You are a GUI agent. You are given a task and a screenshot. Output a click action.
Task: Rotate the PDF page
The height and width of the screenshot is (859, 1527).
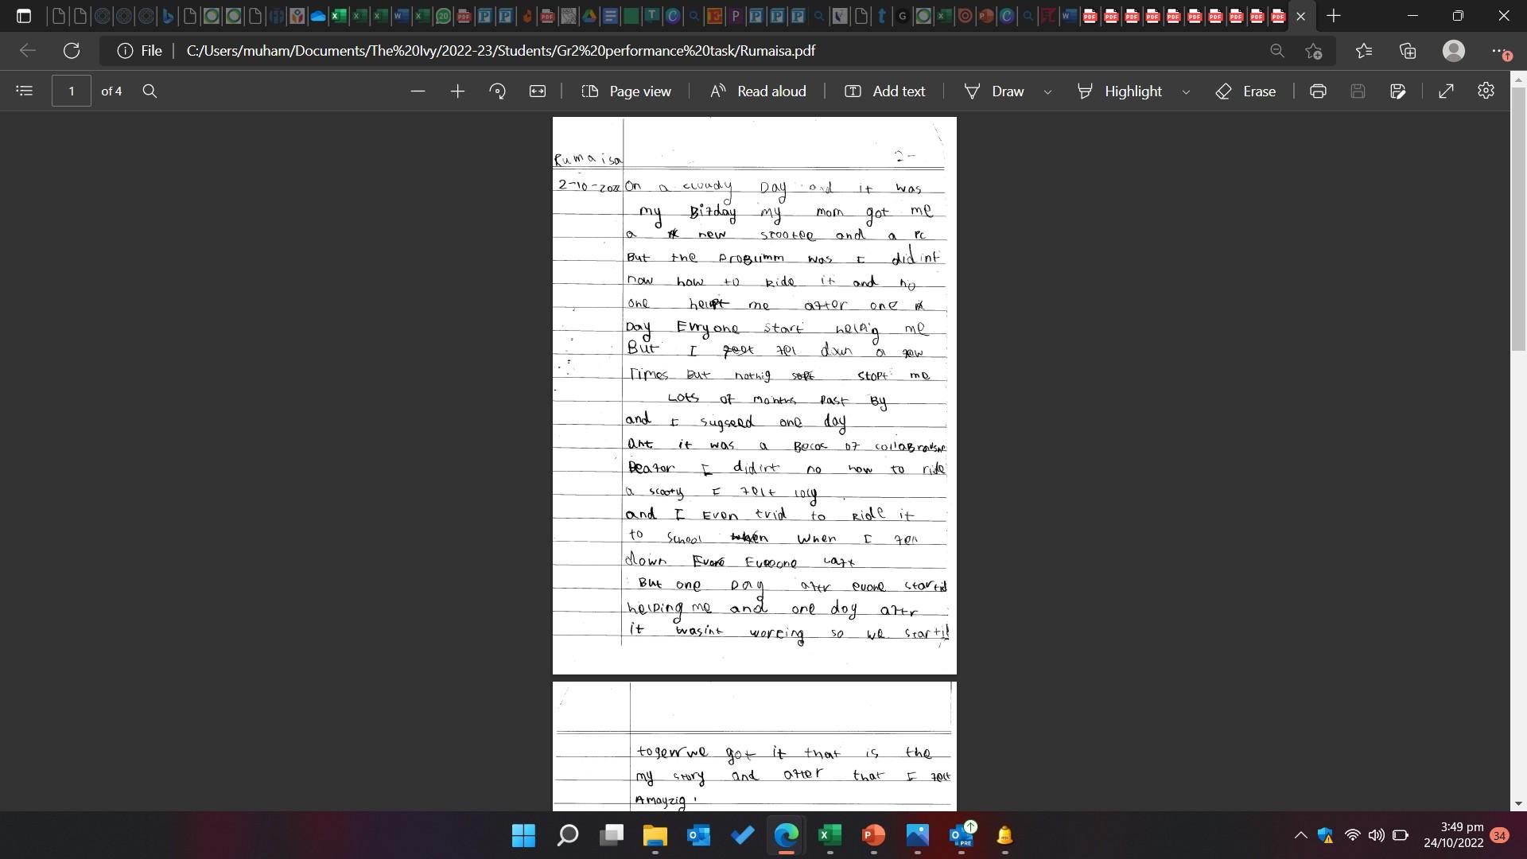coord(498,91)
